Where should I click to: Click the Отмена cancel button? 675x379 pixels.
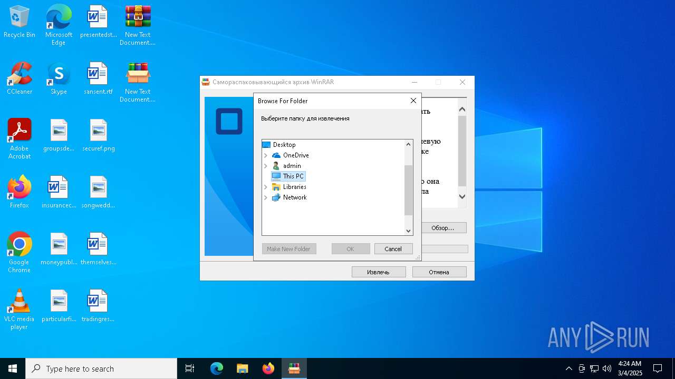439,272
